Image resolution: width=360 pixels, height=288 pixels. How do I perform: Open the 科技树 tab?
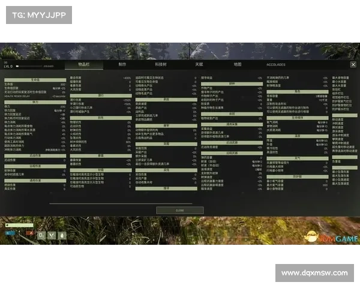click(x=160, y=65)
